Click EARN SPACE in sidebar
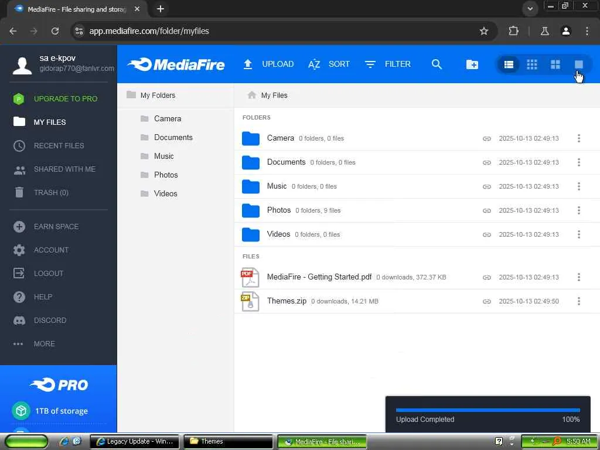The height and width of the screenshot is (450, 600). click(46, 227)
